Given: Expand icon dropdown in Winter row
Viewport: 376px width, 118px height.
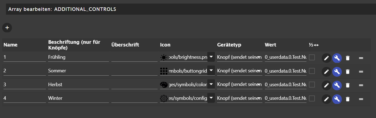Looking at the screenshot, I should (211, 98).
